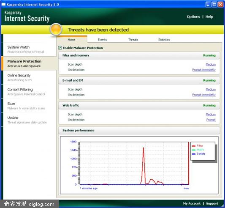Viewport: 225px width, 208px height.
Task: Click the orange threat status orb
Action: point(56,29)
